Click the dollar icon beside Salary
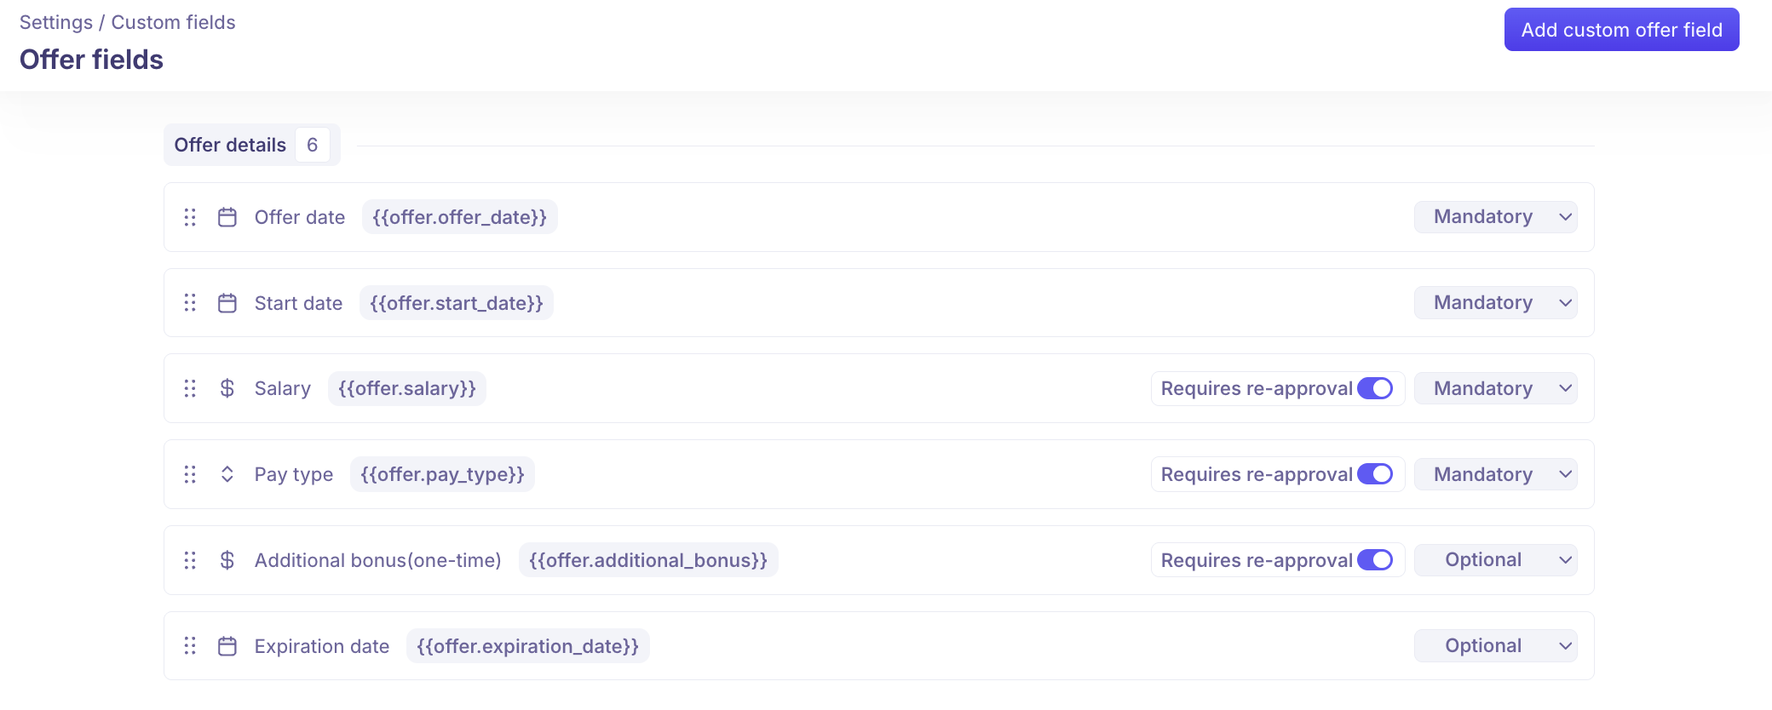This screenshot has height=710, width=1772. click(227, 388)
